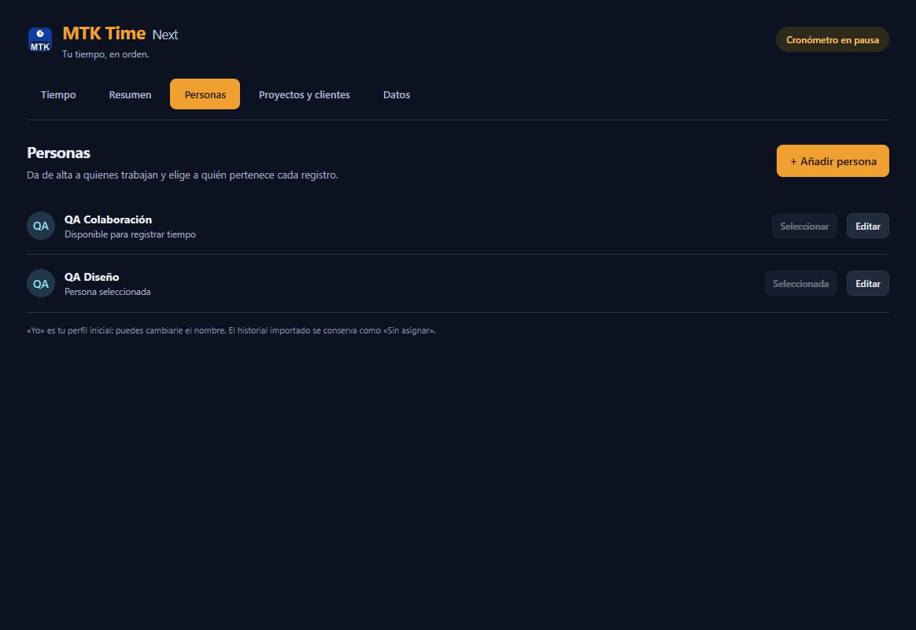Click 'Disponible para registrar tiempo' status

(131, 234)
